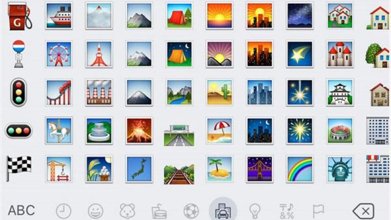This screenshot has height=220, width=391.
Task: Tap the barber pole bus stop emoji
Action: coord(19,54)
